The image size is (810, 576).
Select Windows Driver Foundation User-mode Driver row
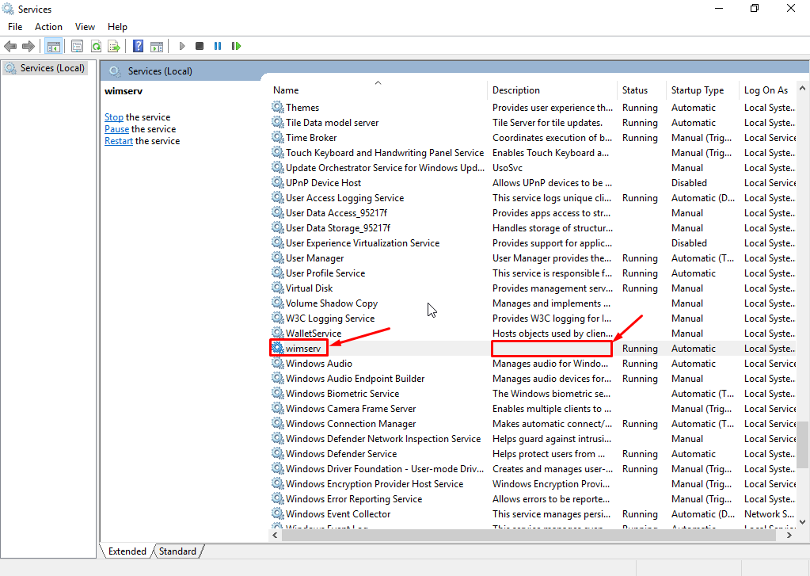(x=533, y=468)
